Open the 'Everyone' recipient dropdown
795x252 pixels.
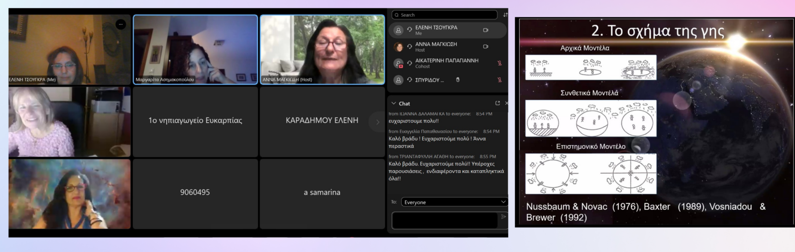(454, 202)
